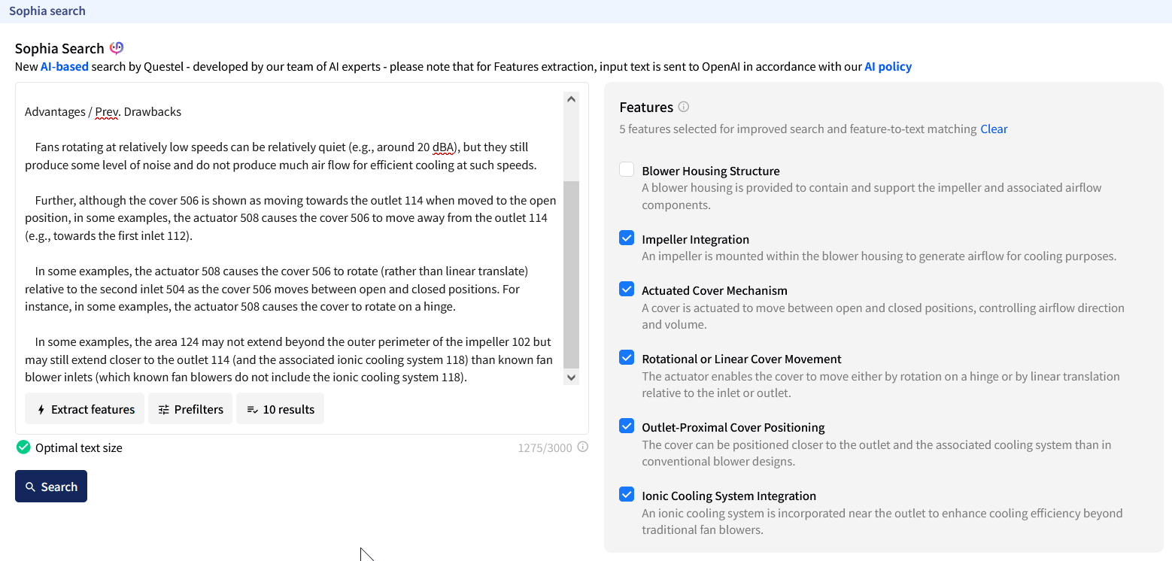Image resolution: width=1172 pixels, height=561 pixels.
Task: Click the text size info icon
Action: (x=582, y=447)
